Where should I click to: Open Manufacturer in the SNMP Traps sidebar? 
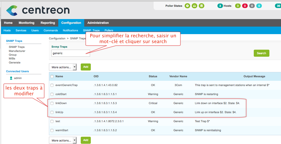click(17, 51)
